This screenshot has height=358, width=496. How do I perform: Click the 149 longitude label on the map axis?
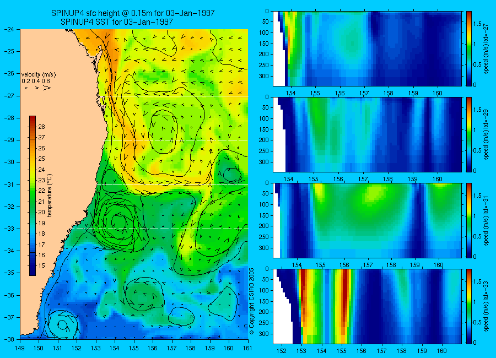pyautogui.click(x=20, y=348)
